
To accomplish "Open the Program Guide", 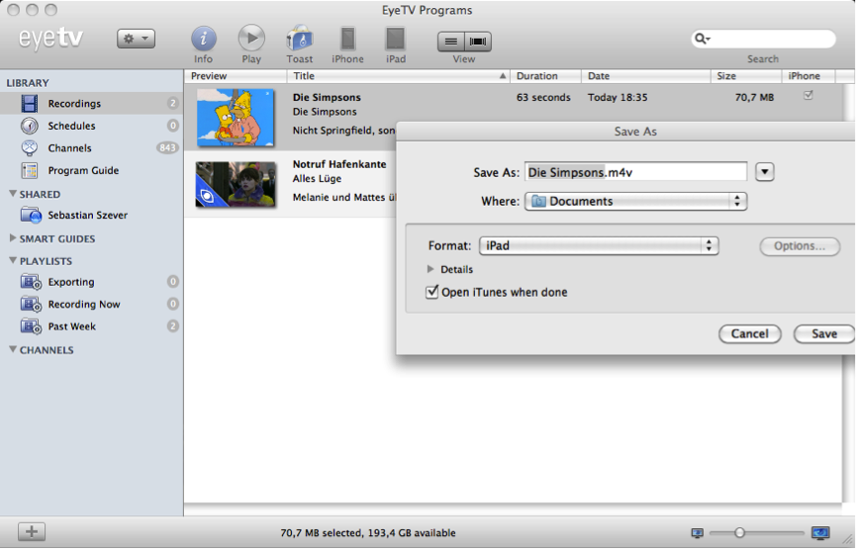I will [91, 170].
